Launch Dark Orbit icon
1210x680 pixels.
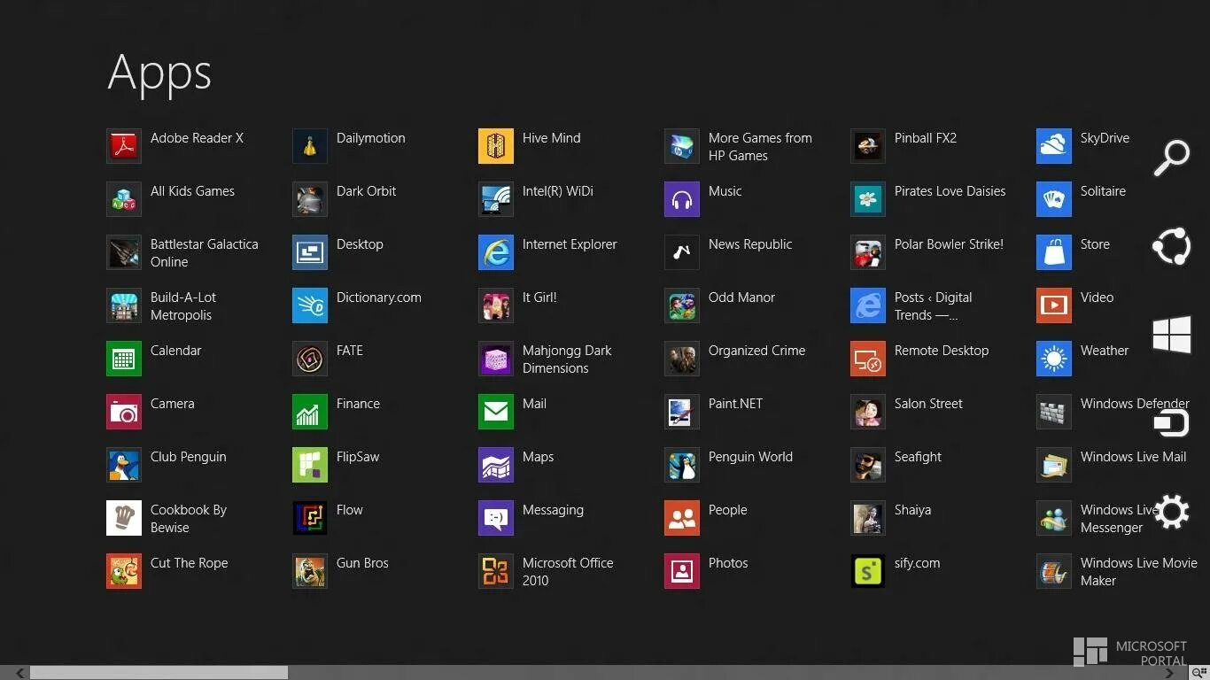[x=310, y=199]
